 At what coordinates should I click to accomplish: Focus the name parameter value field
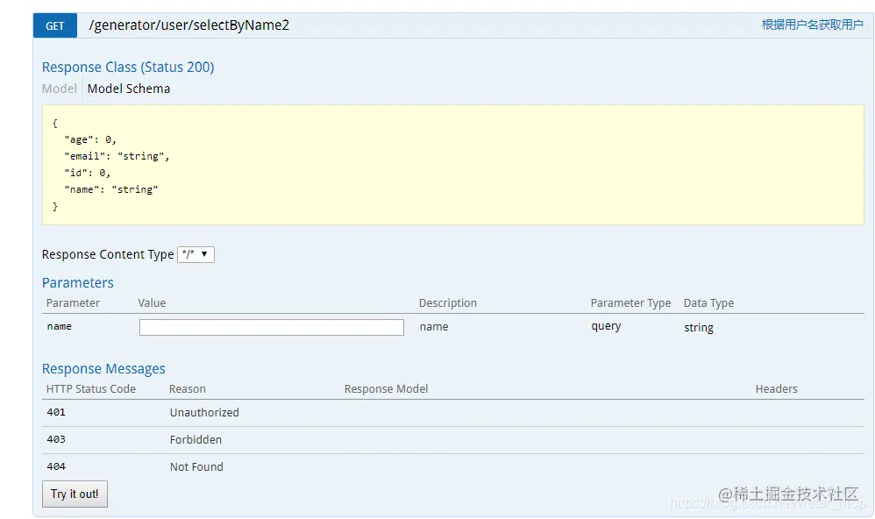(271, 328)
